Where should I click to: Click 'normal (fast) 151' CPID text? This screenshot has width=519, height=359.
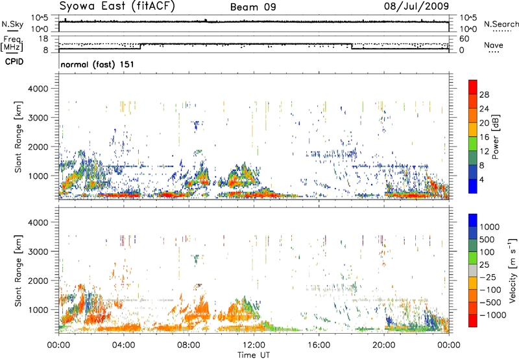coord(97,64)
